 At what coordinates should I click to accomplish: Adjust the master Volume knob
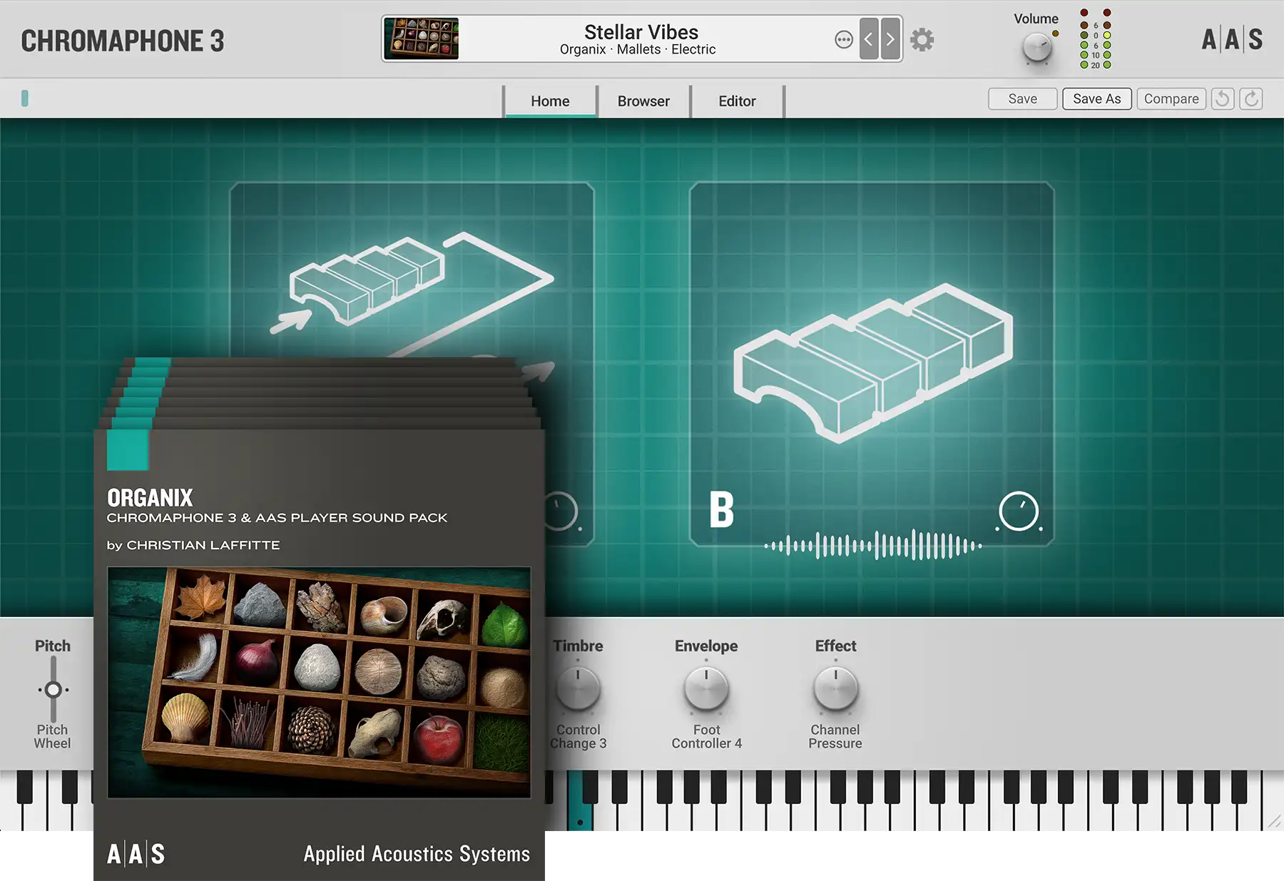pos(1036,49)
